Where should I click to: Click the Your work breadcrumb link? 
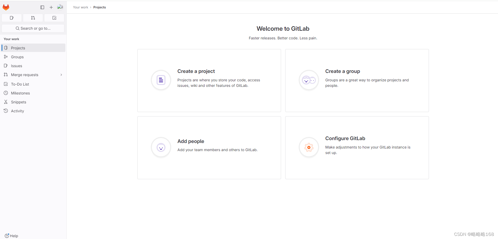[x=81, y=7]
